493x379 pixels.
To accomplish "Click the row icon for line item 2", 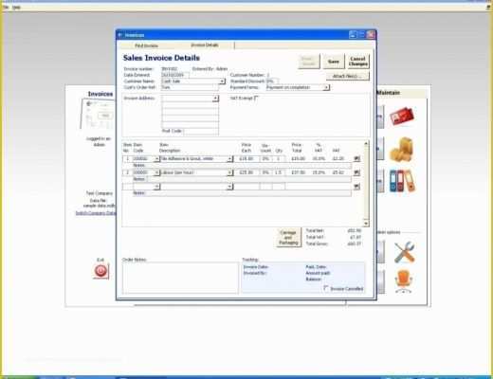I will coord(356,172).
